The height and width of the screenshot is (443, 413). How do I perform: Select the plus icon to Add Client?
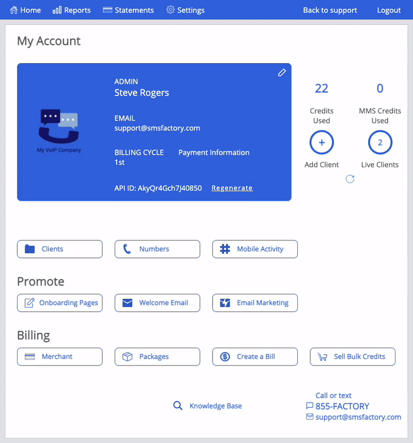point(321,142)
